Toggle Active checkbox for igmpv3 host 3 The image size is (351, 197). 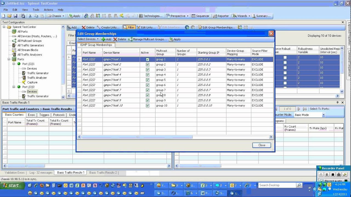pos(148,70)
